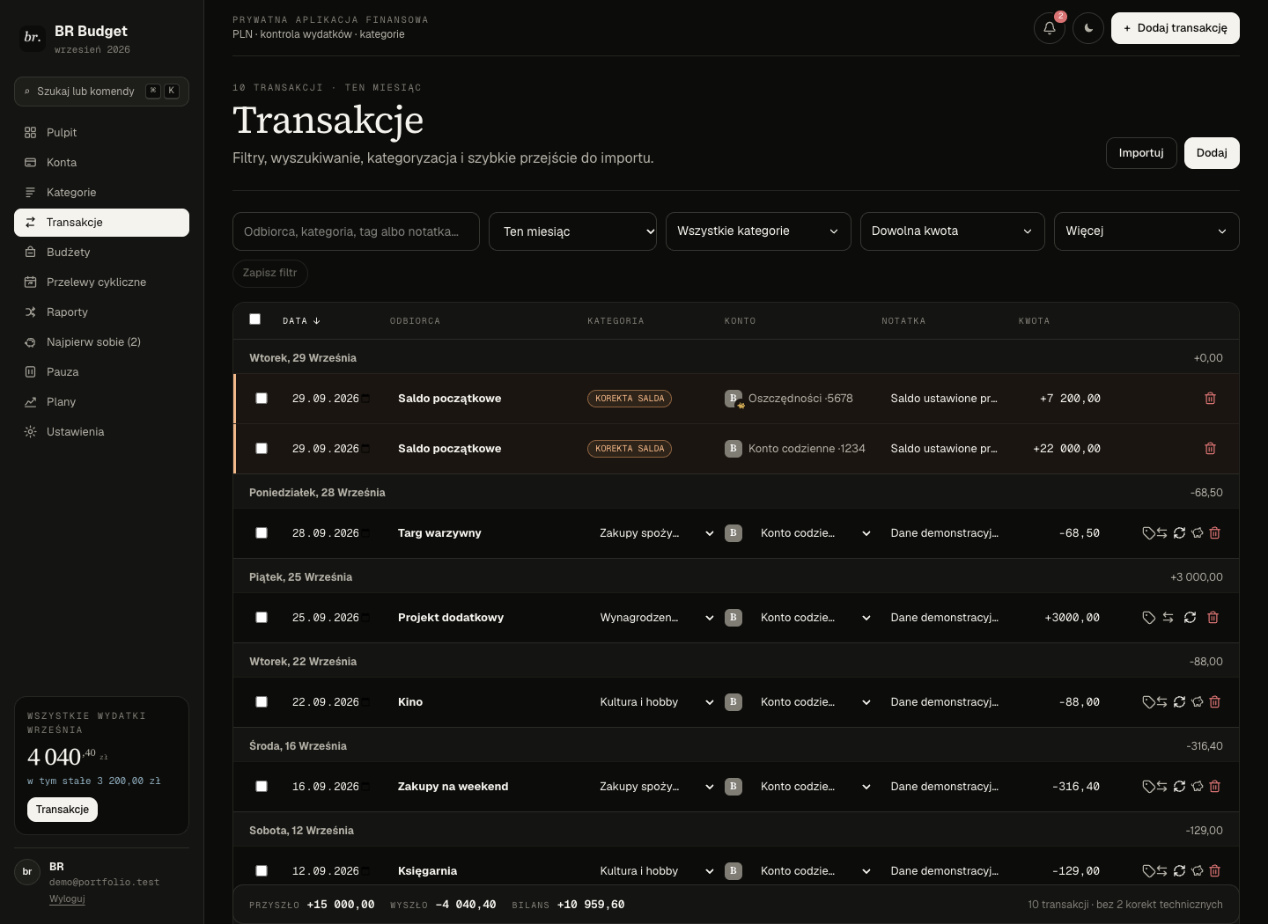
Task: Click transfer arrows icon for Zakupy na weekend
Action: coord(1162,787)
